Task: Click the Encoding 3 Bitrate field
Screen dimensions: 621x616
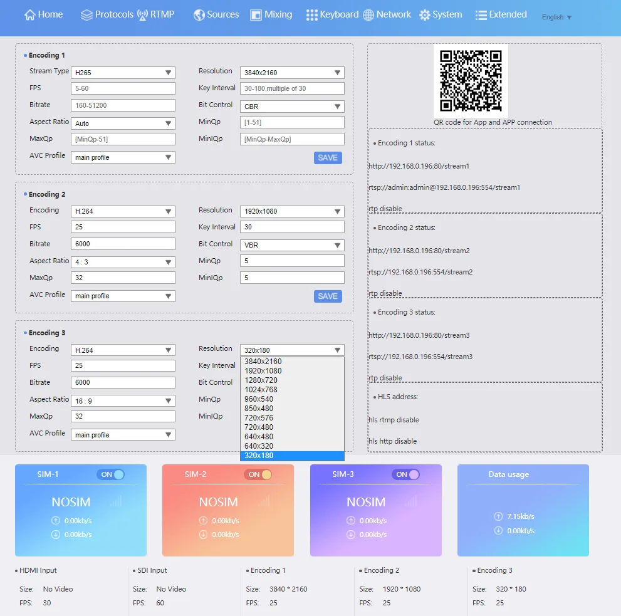Action: (123, 382)
